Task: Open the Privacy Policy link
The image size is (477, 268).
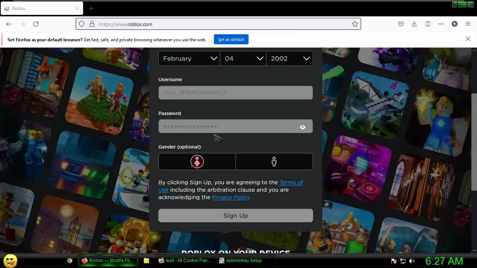Action: [x=231, y=197]
